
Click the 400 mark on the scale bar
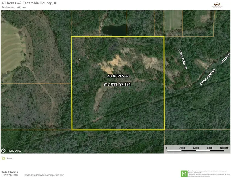coord(196,148)
